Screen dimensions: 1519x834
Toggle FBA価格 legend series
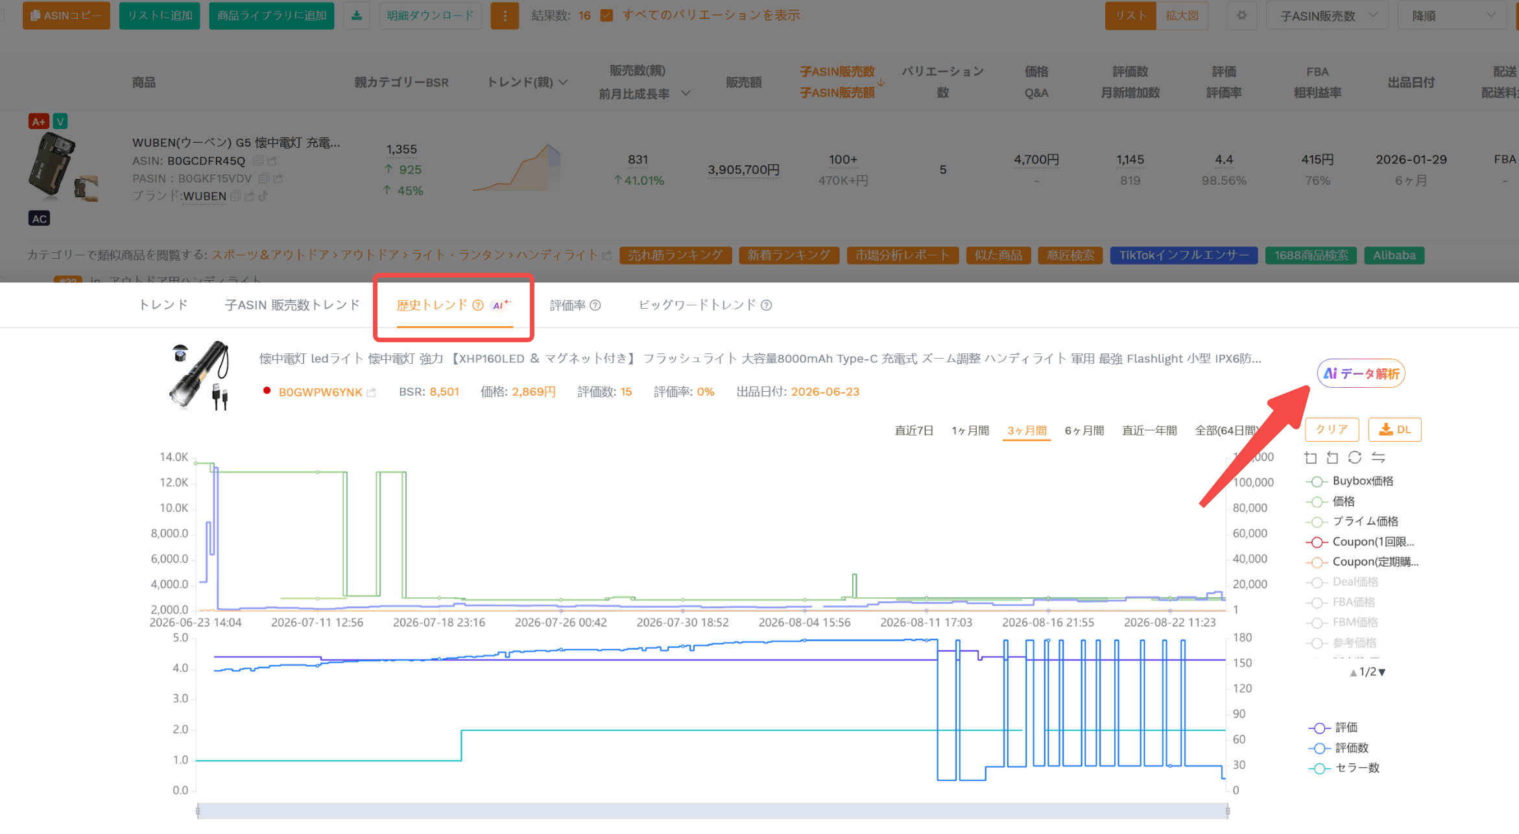pyautogui.click(x=1342, y=602)
